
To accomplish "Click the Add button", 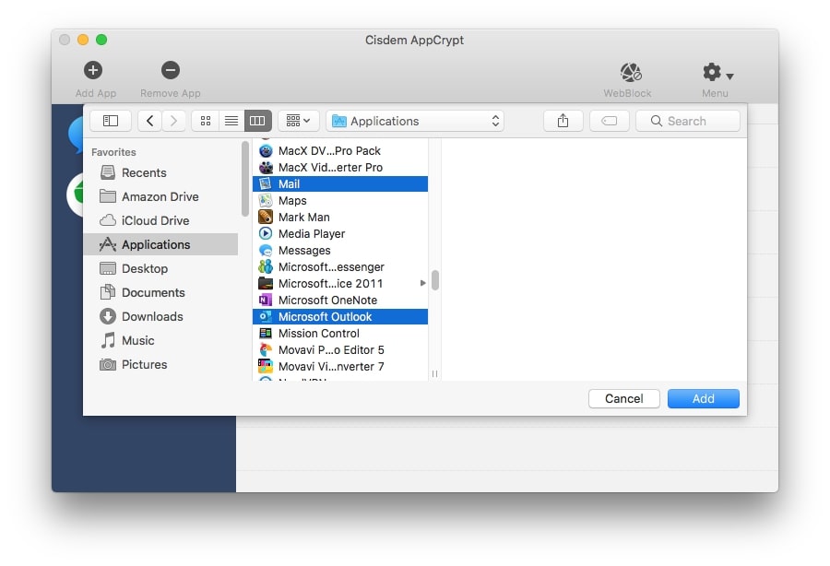I will (704, 398).
